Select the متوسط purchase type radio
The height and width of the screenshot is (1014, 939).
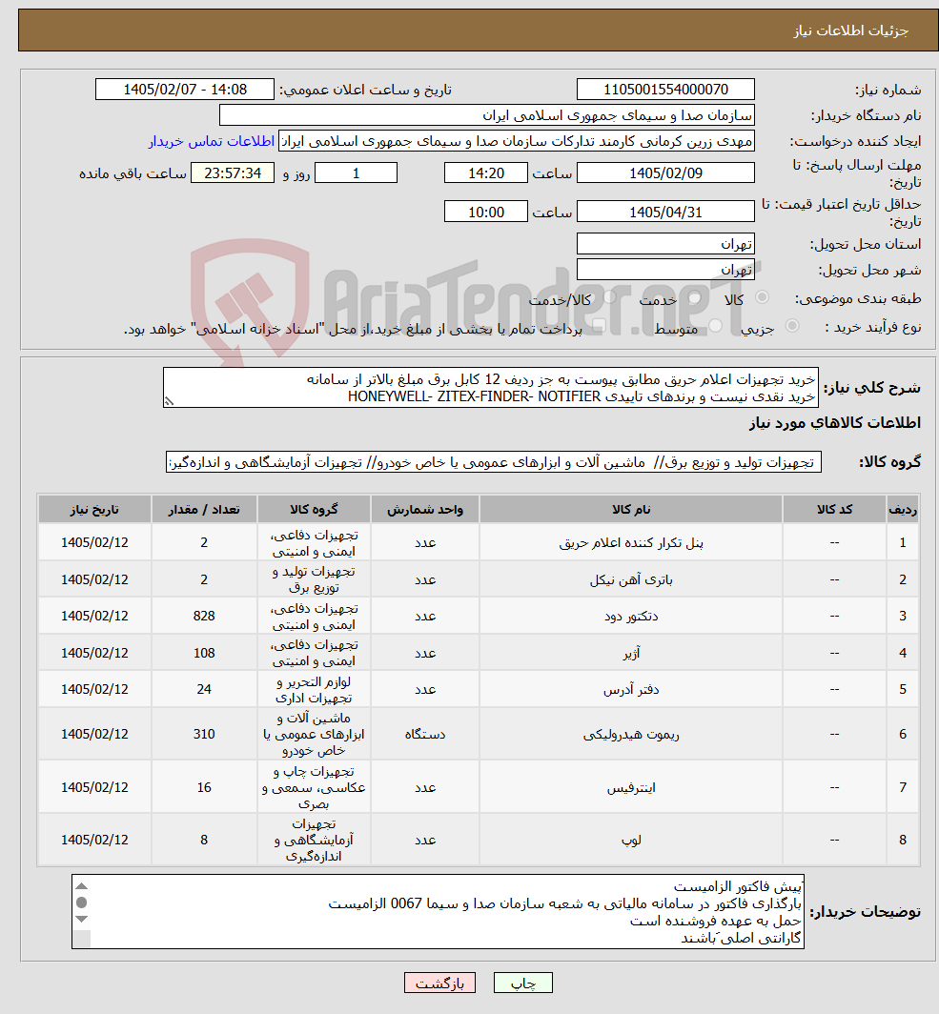coord(715,326)
